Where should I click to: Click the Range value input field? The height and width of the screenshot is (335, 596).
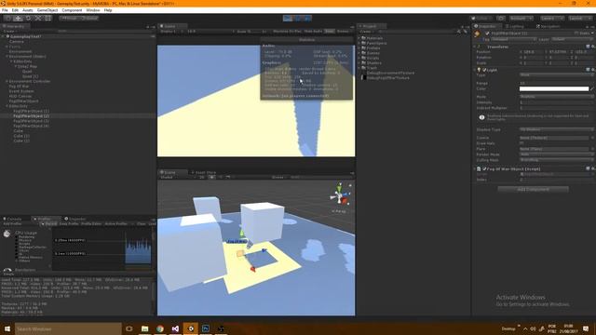557,83
